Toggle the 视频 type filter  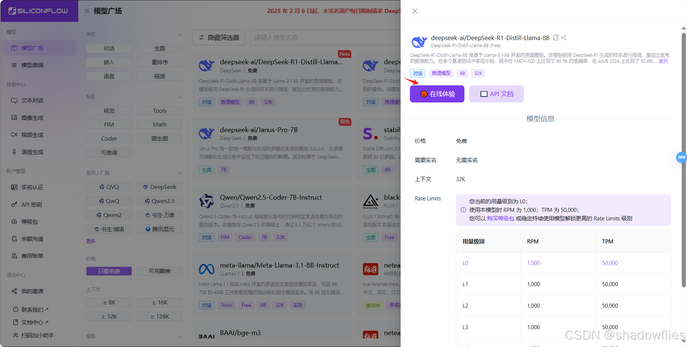(x=160, y=76)
